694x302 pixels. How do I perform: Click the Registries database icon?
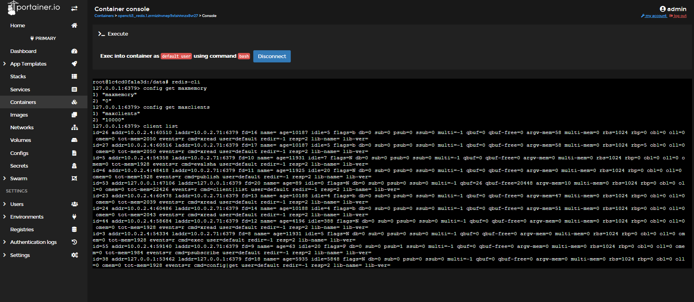point(74,229)
